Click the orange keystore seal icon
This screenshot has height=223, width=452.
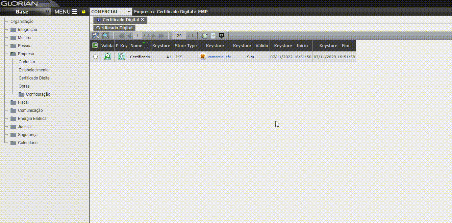(203, 57)
